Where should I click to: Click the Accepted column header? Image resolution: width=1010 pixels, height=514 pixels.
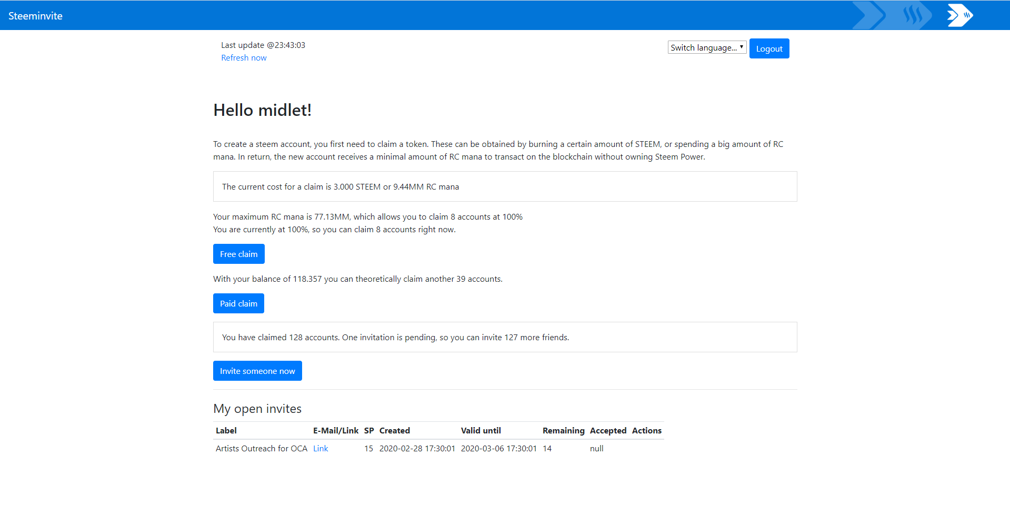pyautogui.click(x=608, y=431)
